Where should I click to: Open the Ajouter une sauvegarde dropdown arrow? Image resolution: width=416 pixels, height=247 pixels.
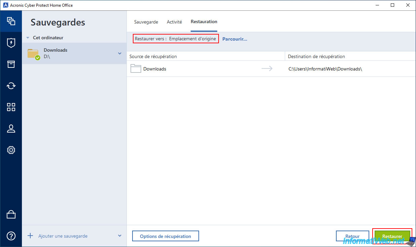click(120, 236)
